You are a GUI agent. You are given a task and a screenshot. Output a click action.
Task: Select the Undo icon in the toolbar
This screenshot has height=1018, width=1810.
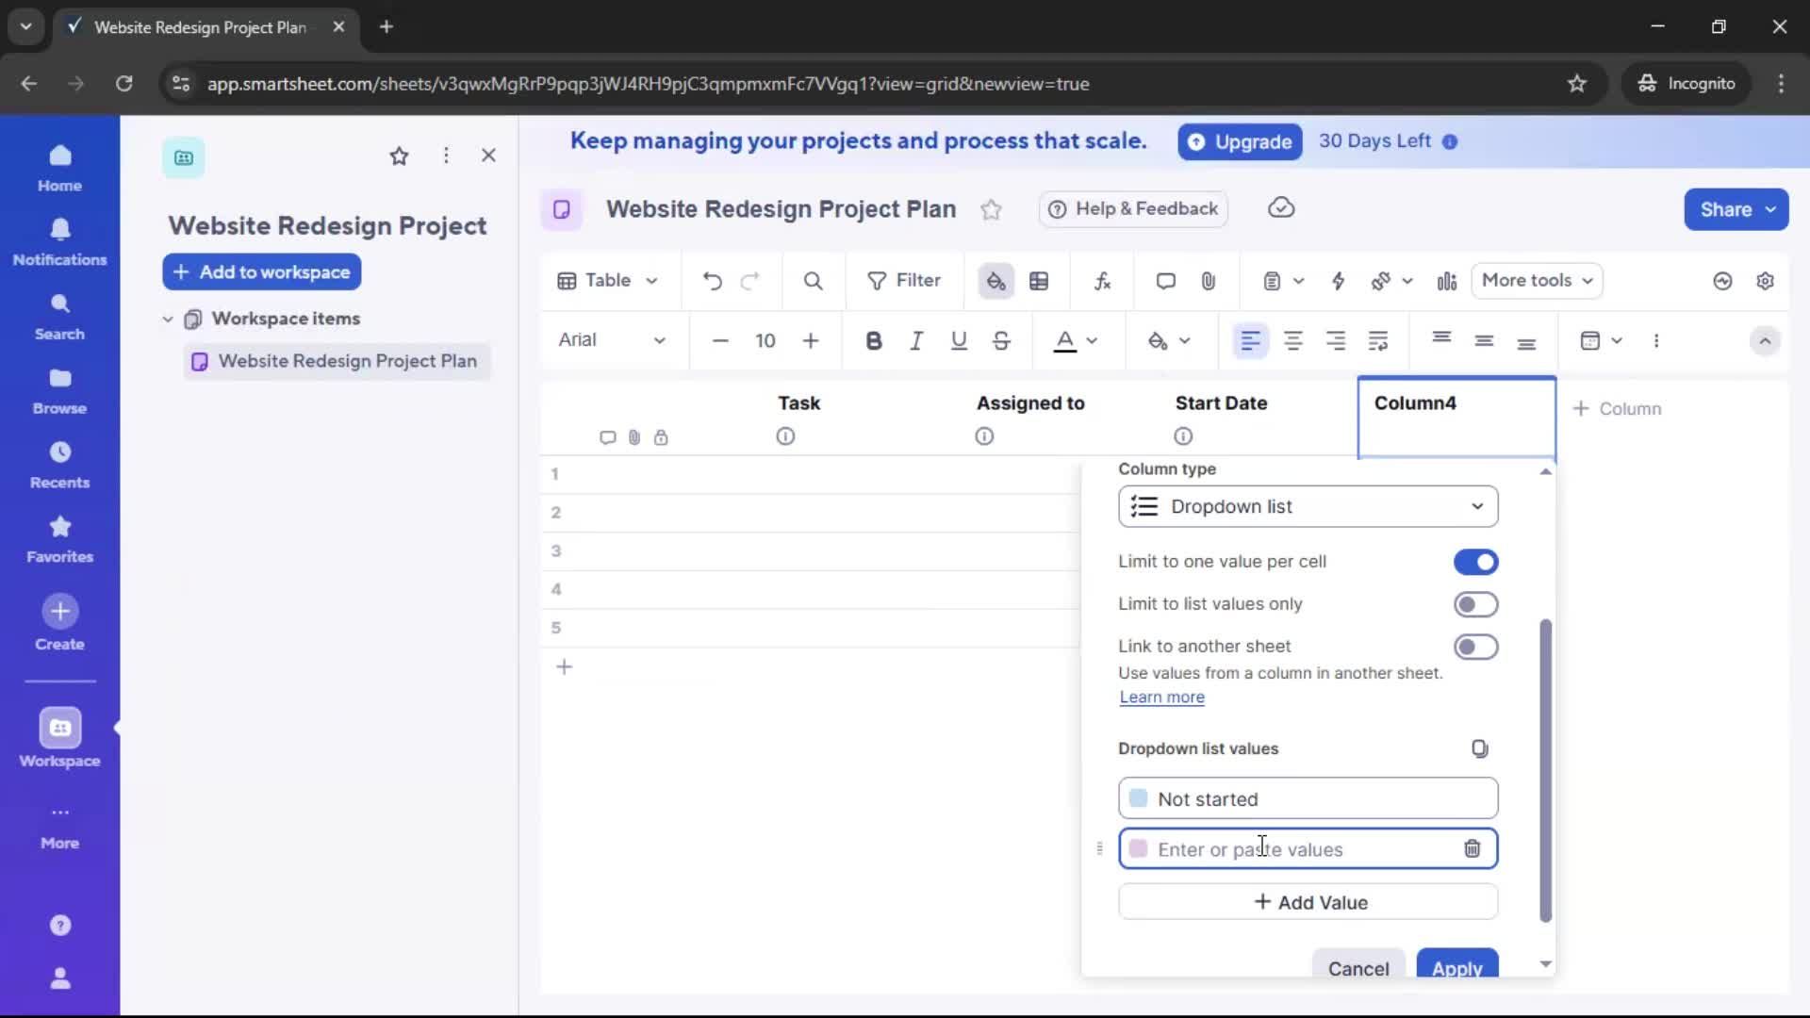coord(712,281)
